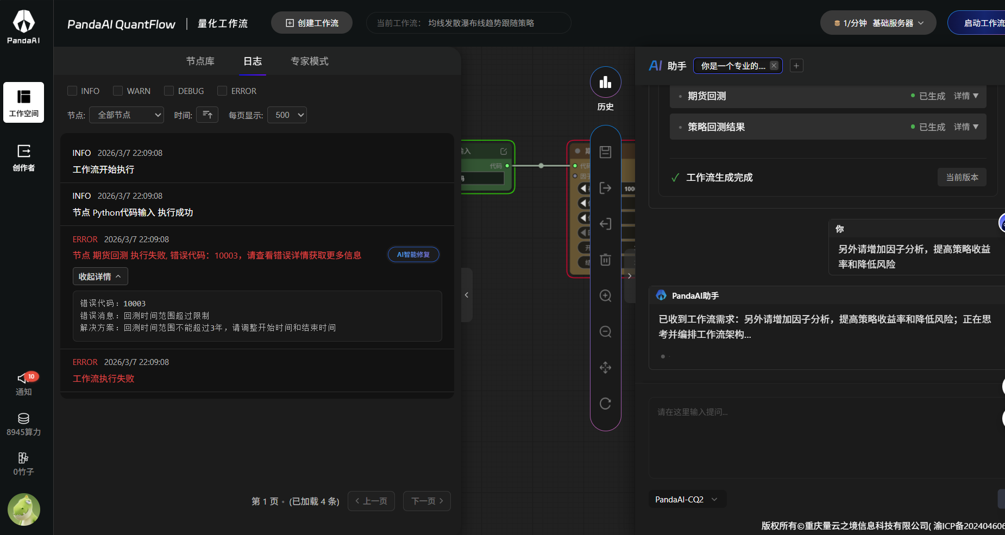This screenshot has height=535, width=1005.
Task: Click the export arrow icon in canvas toolbar
Action: pos(605,188)
